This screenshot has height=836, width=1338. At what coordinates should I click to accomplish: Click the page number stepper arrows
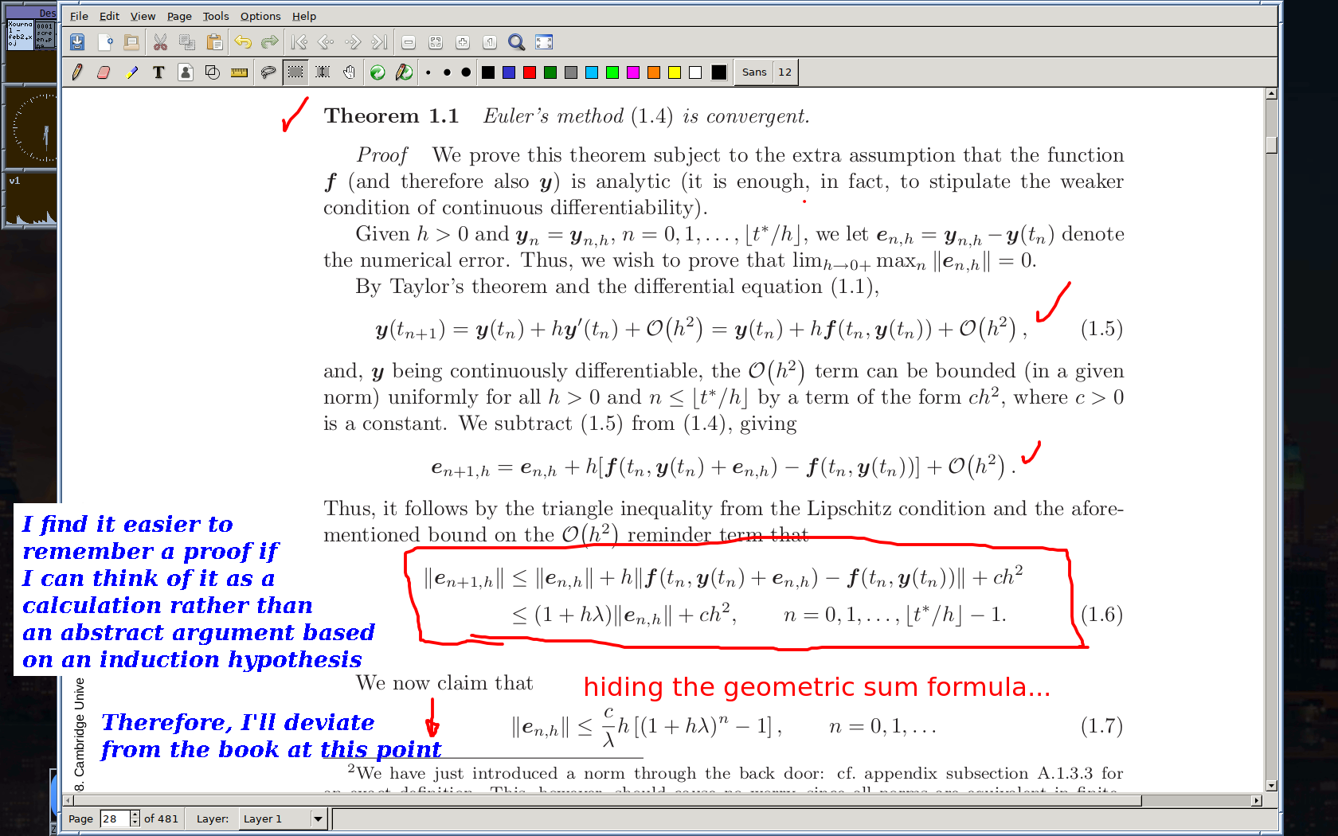click(x=135, y=818)
